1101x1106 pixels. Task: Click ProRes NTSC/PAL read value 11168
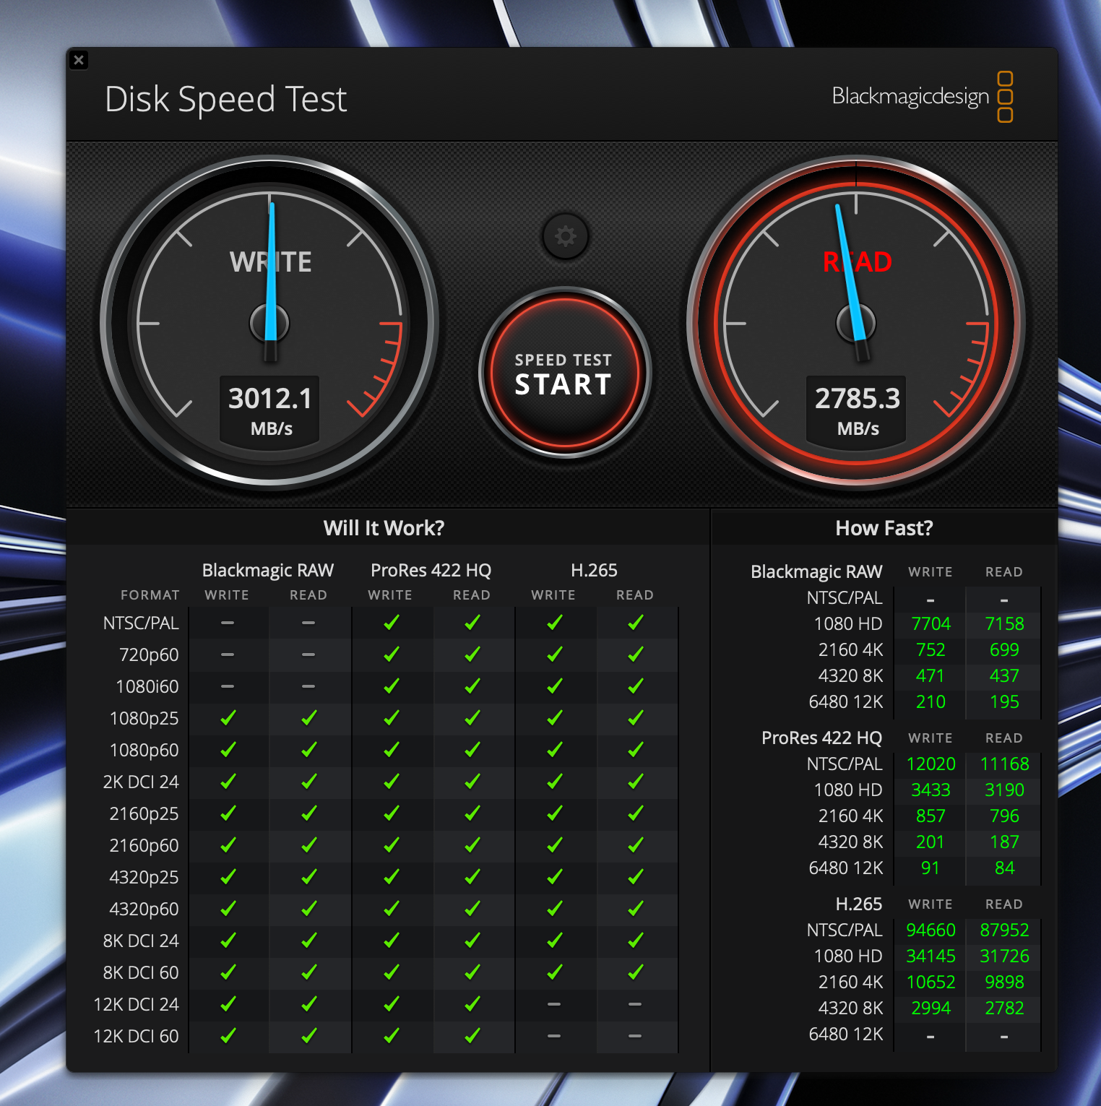click(1004, 764)
